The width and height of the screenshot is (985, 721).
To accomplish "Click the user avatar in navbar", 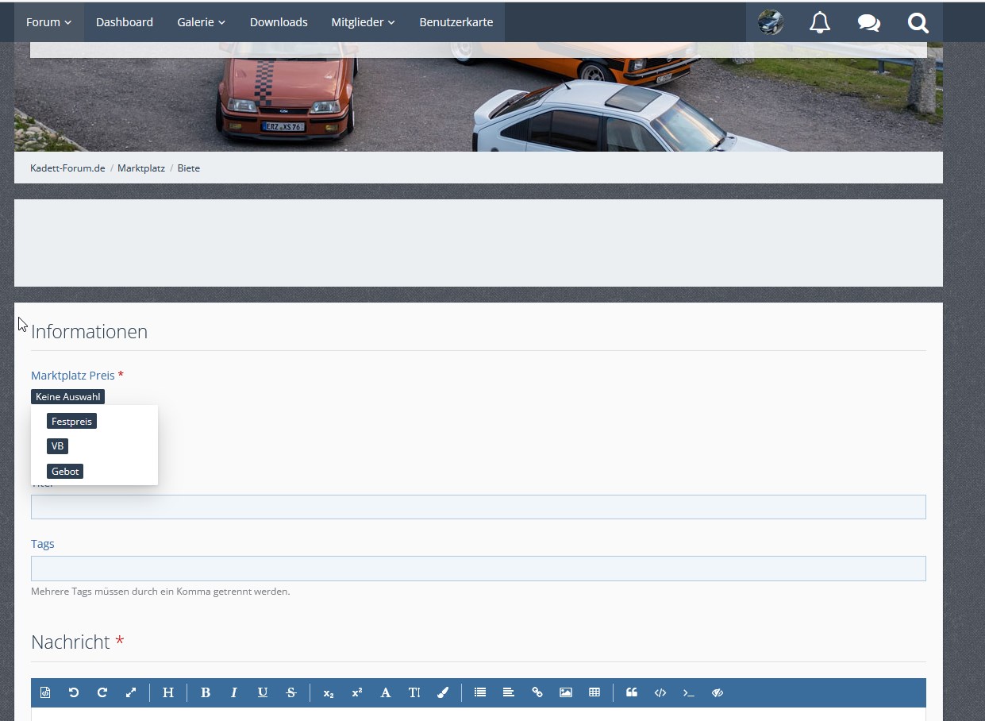I will pos(771,22).
